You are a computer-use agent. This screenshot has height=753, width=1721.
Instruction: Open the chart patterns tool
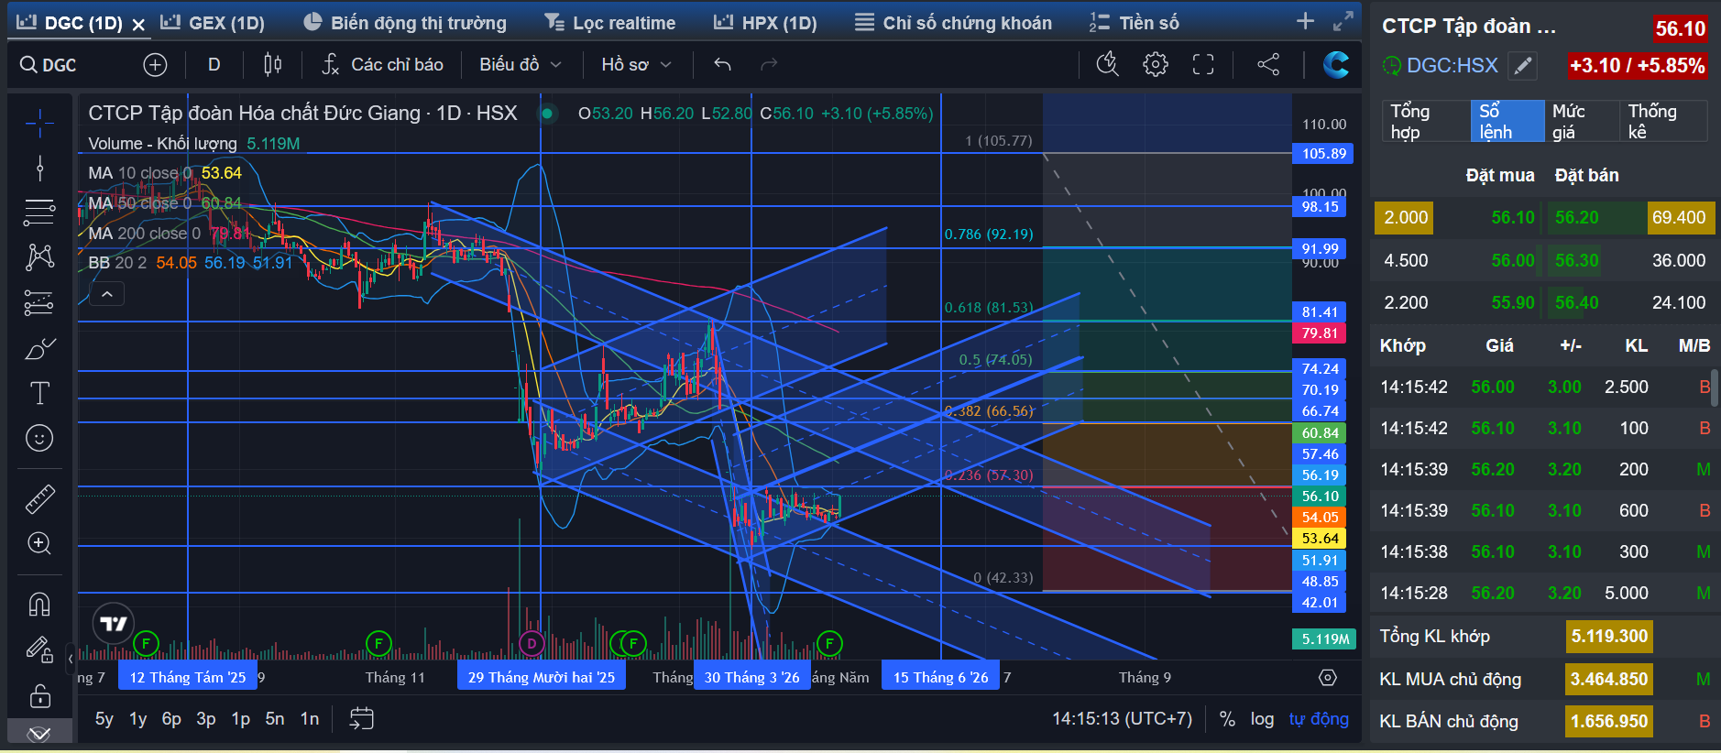click(x=39, y=257)
